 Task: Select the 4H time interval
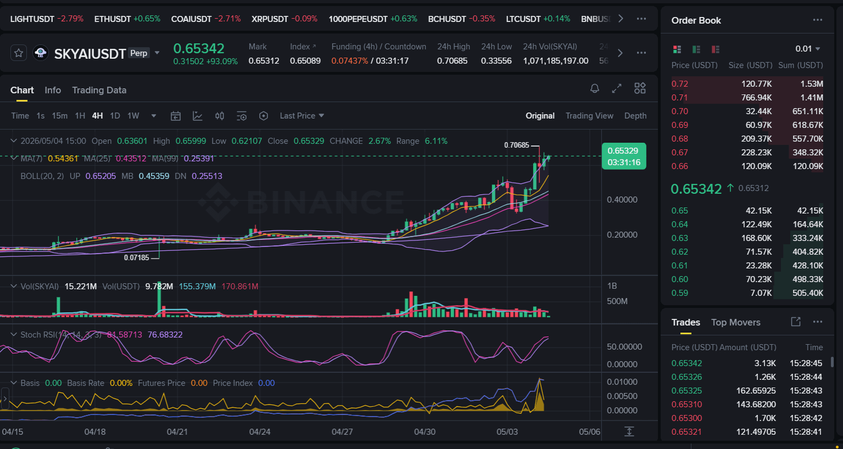click(97, 116)
